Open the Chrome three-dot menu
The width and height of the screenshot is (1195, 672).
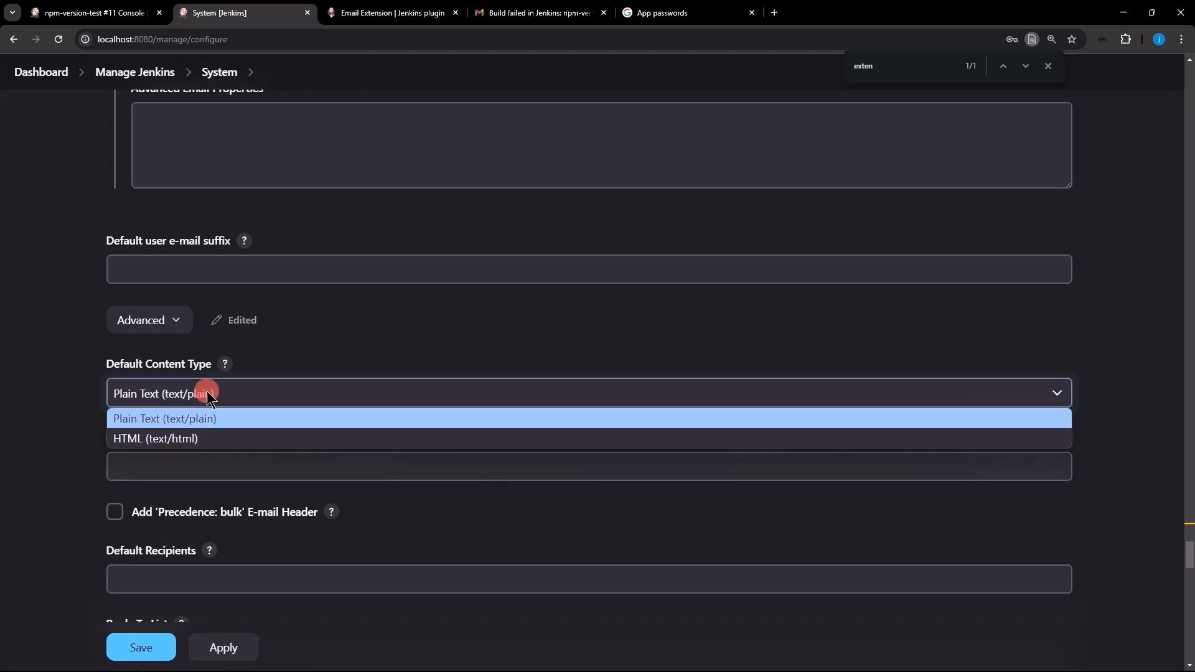1181,39
